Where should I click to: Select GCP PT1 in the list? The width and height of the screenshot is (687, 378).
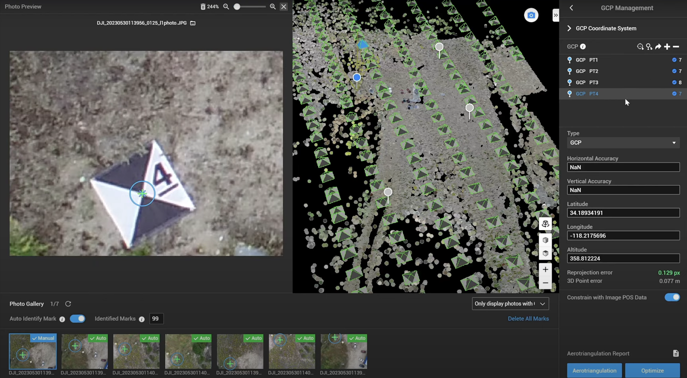[x=587, y=60]
